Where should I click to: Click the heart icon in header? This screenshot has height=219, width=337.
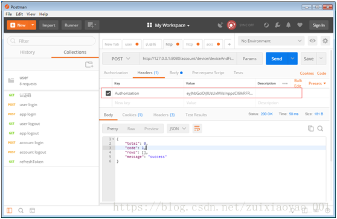click(x=300, y=25)
